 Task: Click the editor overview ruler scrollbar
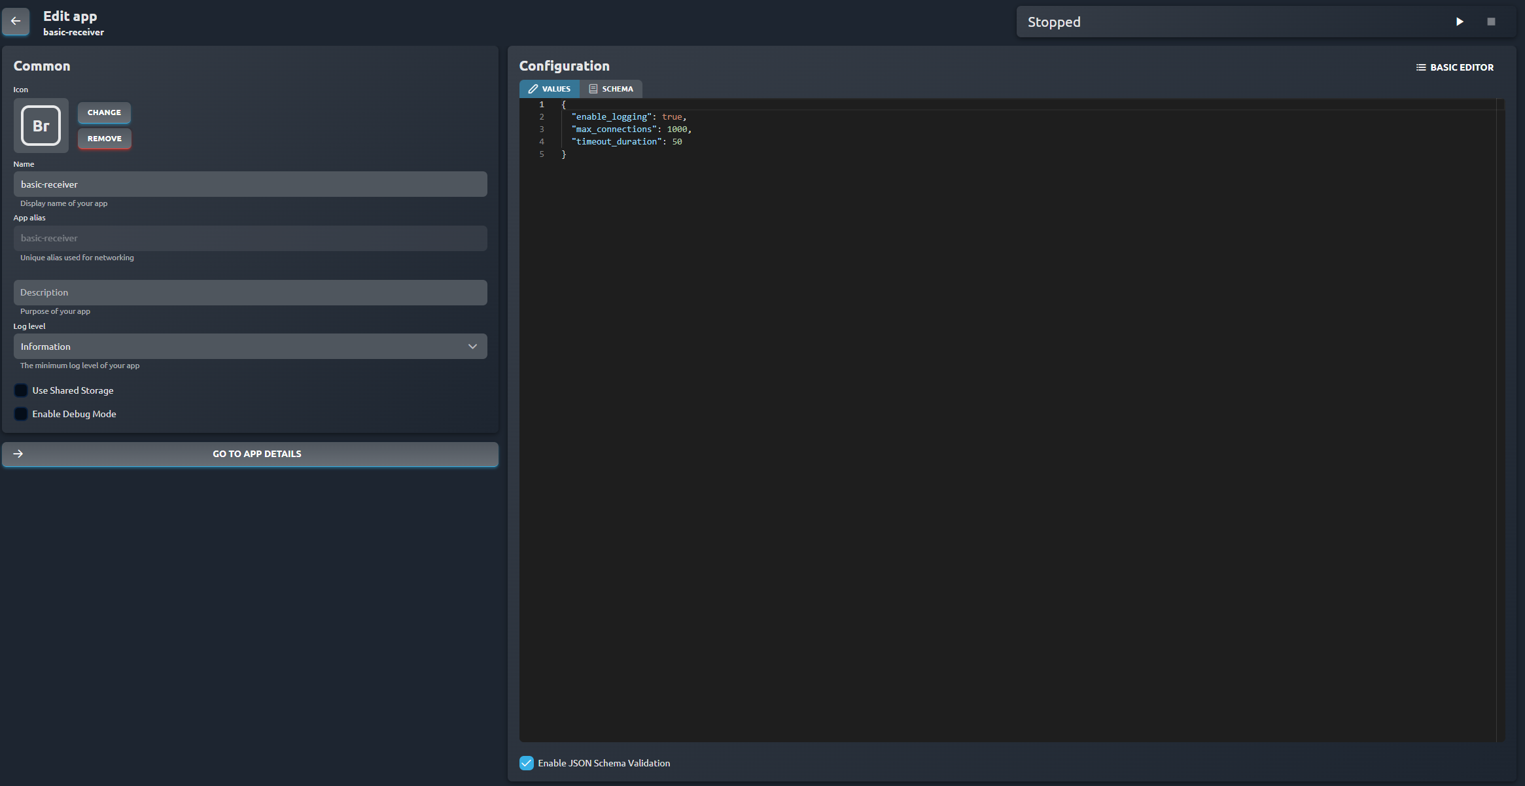(1500, 420)
